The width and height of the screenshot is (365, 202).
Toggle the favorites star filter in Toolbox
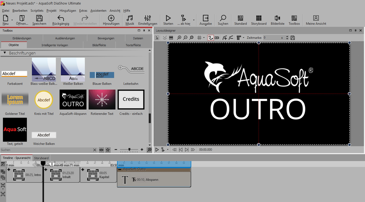click(x=108, y=150)
